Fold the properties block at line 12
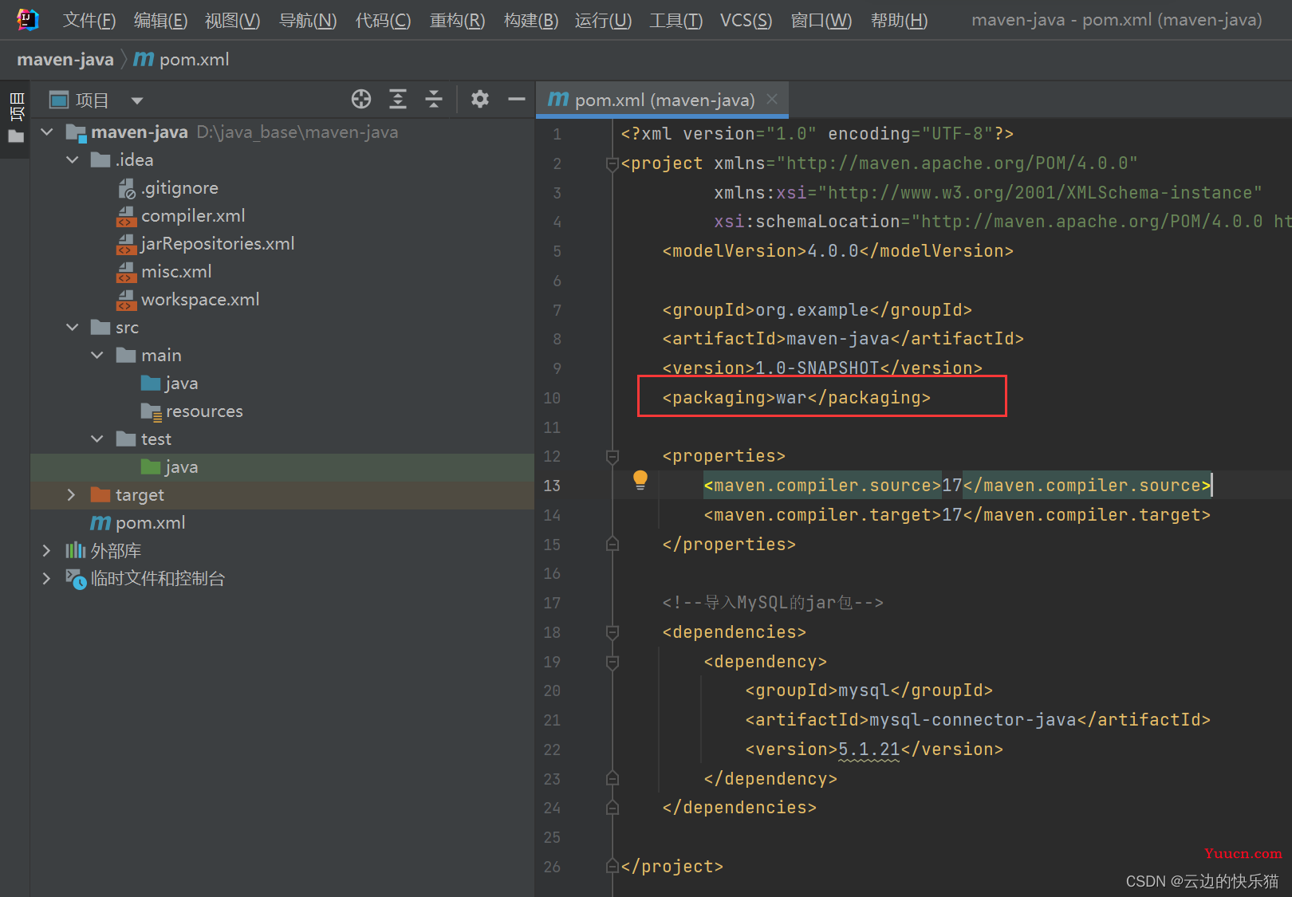Viewport: 1292px width, 897px height. point(613,457)
